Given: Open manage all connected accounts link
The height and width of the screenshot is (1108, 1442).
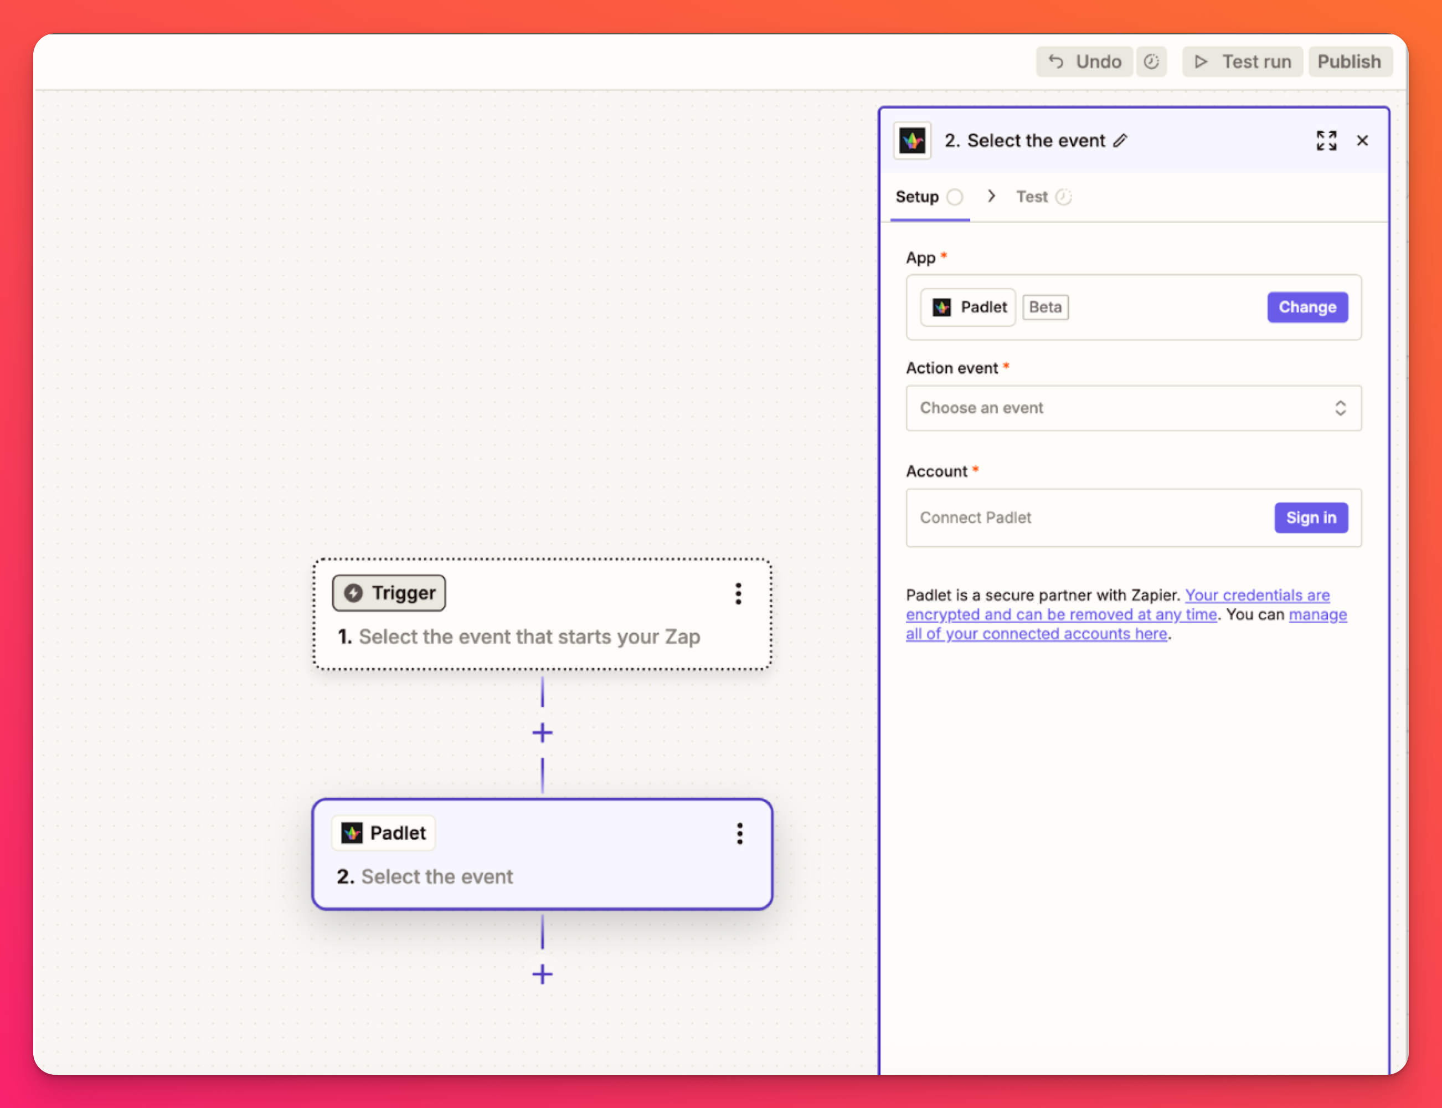Looking at the screenshot, I should pos(1126,624).
